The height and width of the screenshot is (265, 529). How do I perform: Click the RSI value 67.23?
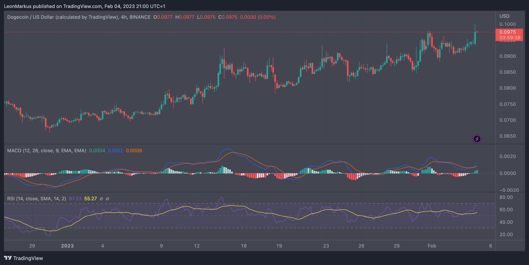coord(75,199)
